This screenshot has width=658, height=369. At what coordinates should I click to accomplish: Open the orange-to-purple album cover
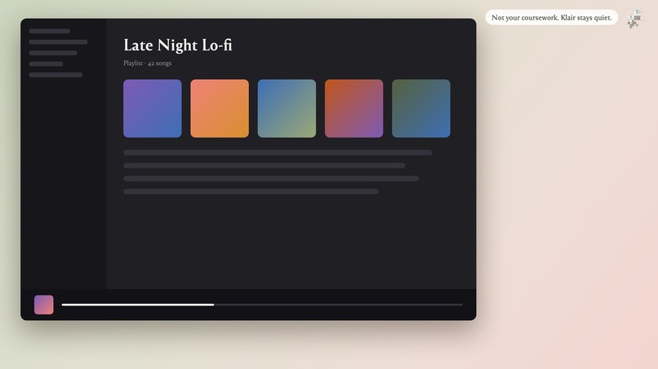(353, 108)
